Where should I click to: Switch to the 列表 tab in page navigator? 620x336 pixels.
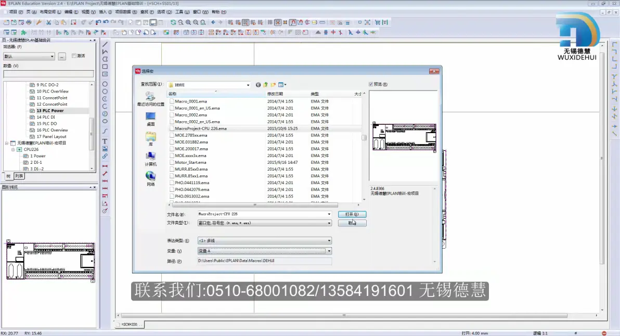click(x=19, y=176)
